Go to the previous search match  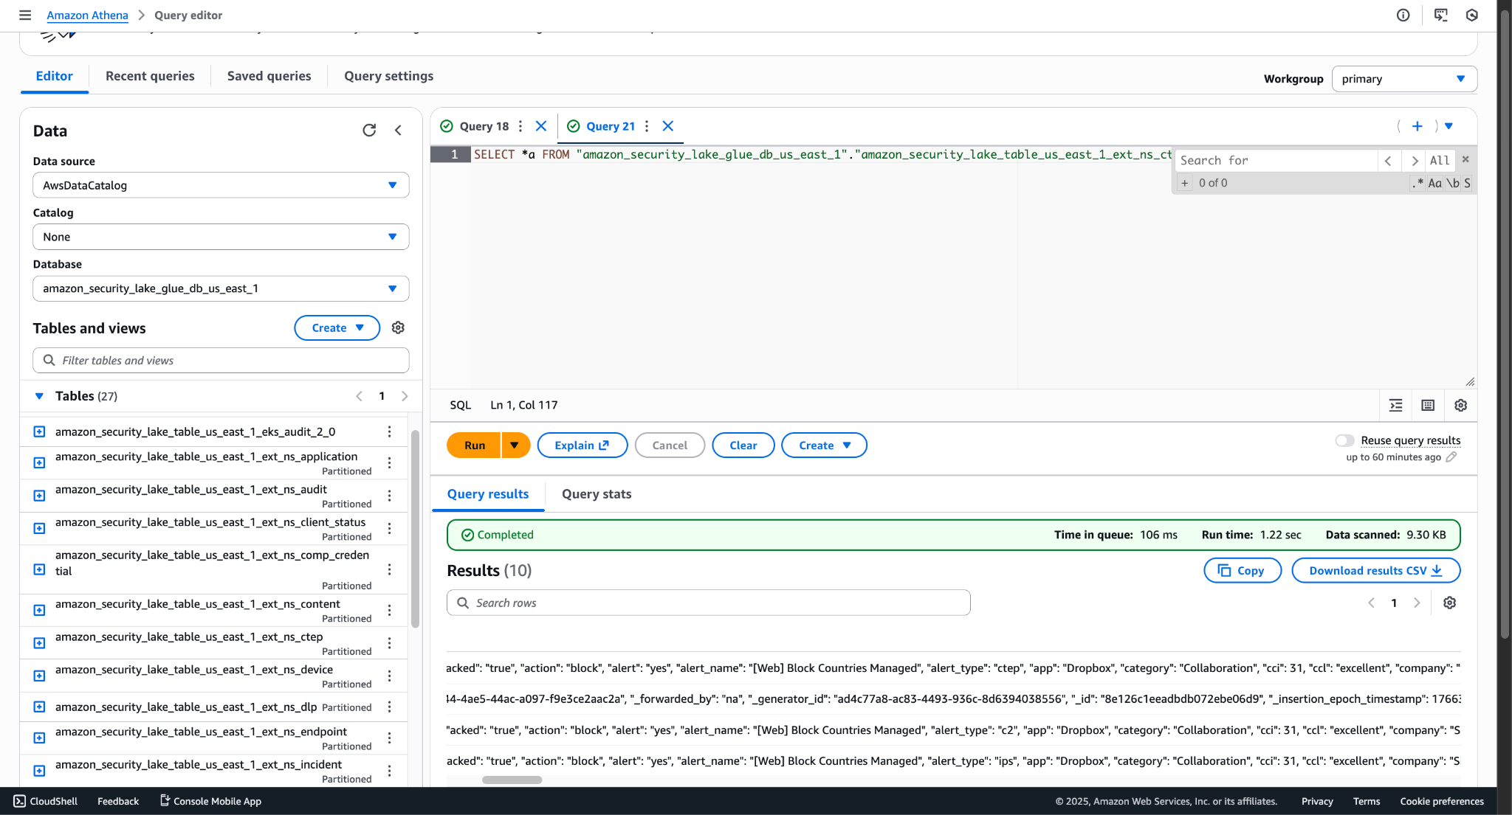(1388, 160)
